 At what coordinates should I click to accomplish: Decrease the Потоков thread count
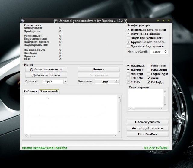tap(117, 82)
